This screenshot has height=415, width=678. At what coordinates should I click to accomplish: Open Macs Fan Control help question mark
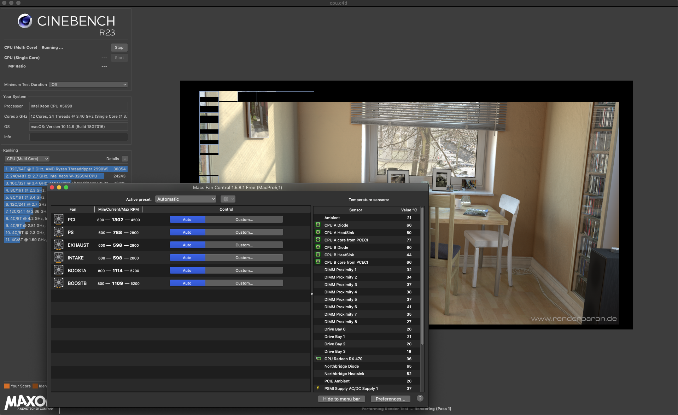420,398
